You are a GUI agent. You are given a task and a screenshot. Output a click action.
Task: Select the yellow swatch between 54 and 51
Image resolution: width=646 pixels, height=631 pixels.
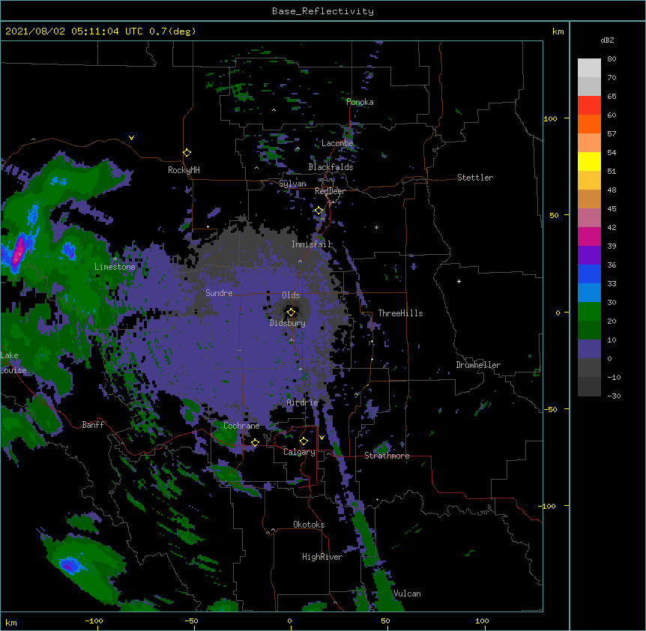click(589, 161)
